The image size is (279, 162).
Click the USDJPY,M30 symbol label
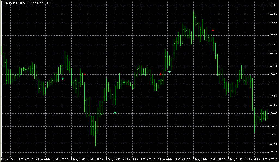coord(10,3)
